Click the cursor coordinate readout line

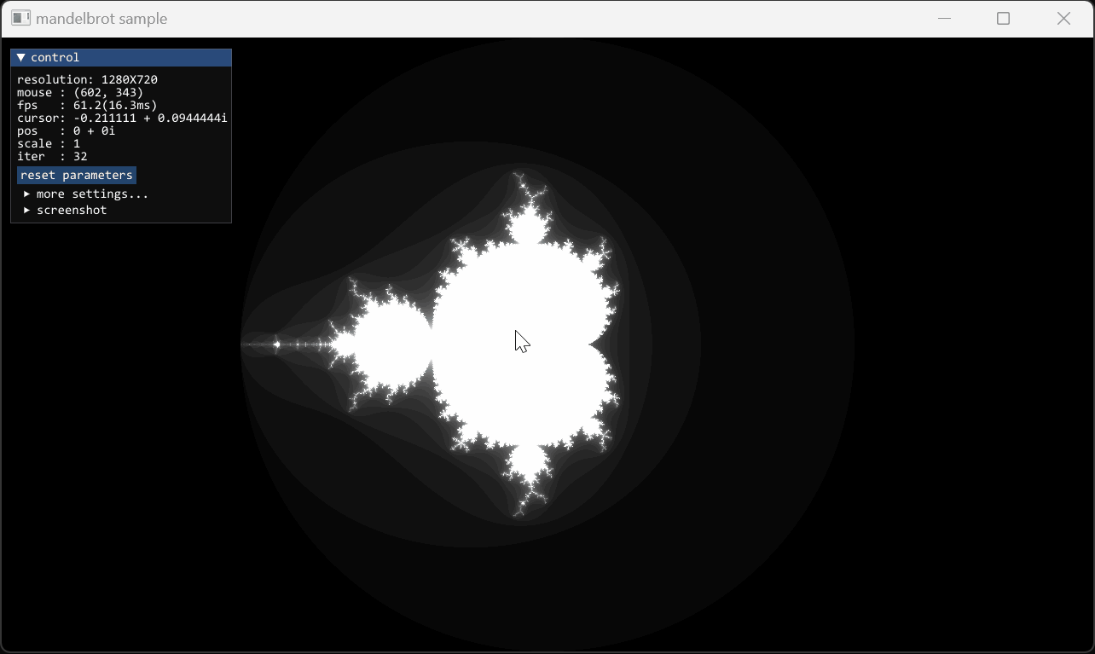tap(122, 118)
